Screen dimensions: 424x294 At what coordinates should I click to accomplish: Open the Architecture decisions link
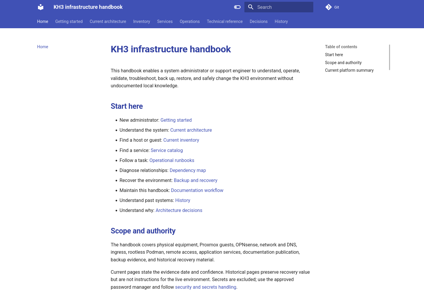click(x=179, y=210)
